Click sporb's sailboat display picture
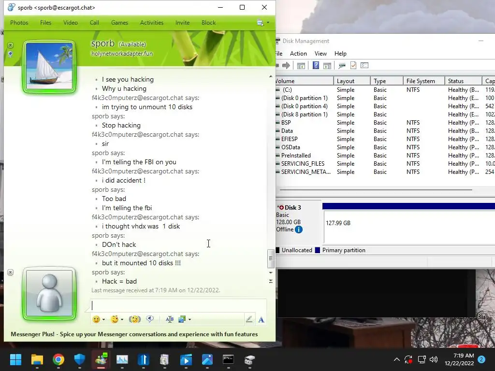 pyautogui.click(x=49, y=66)
